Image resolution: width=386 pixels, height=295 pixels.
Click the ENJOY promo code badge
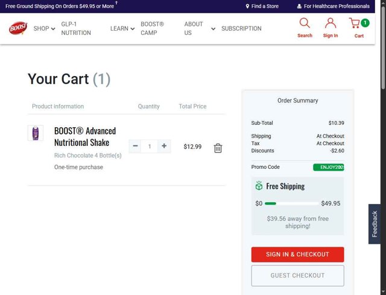(x=328, y=167)
